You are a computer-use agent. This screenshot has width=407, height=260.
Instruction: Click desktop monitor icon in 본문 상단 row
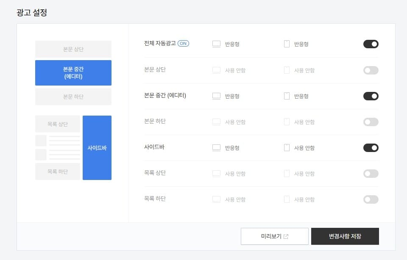tap(216, 70)
